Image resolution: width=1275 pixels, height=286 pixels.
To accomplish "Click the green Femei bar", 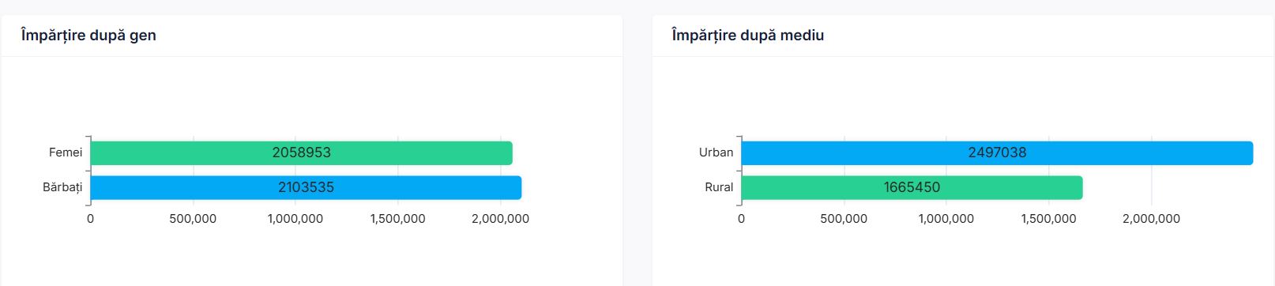I will pyautogui.click(x=301, y=152).
